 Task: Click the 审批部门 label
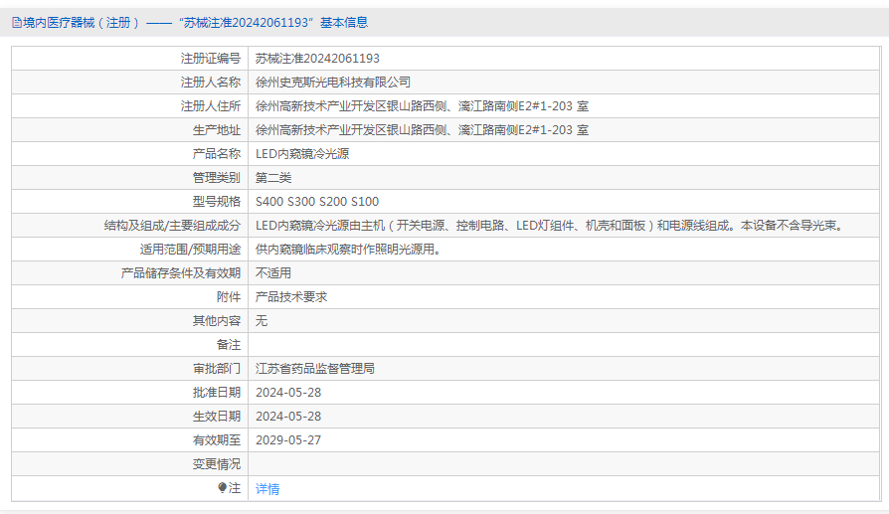click(x=217, y=369)
